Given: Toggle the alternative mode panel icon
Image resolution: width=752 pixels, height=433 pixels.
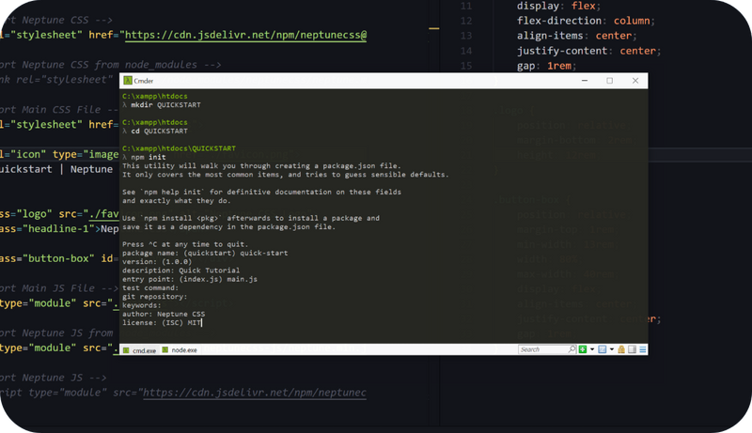Looking at the screenshot, I should pos(632,349).
